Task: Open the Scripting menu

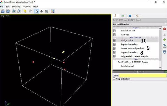Action: click(16, 6)
